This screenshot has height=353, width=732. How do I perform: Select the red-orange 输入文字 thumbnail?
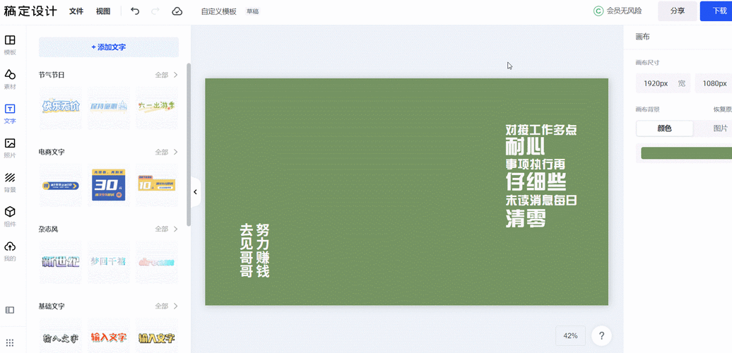pos(109,337)
